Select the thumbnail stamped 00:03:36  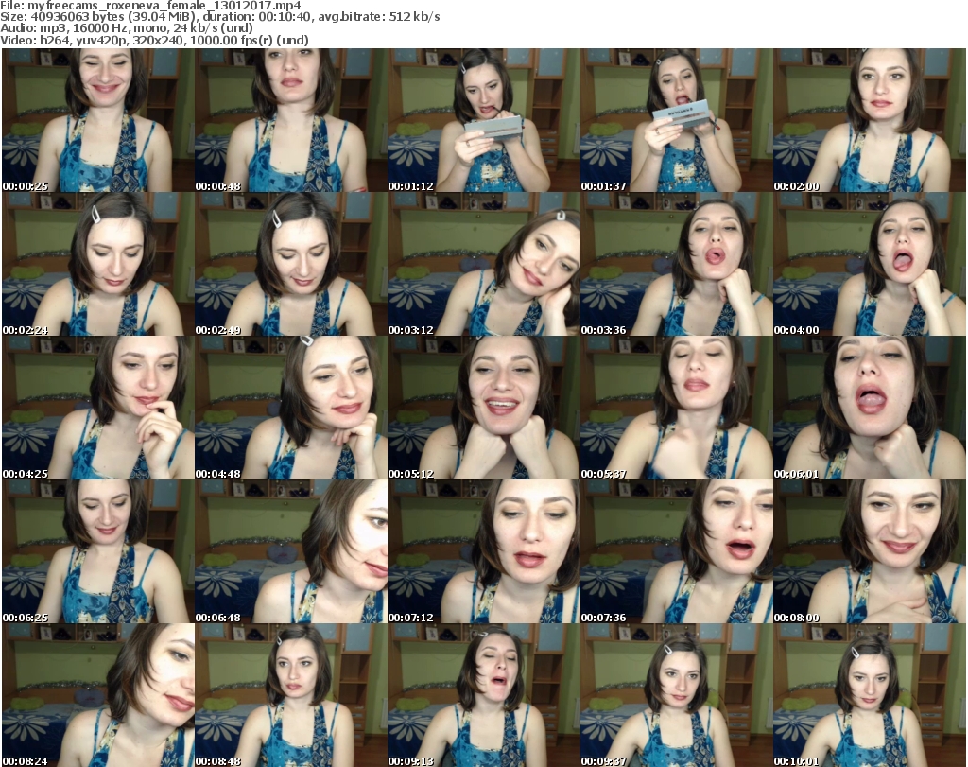click(677, 264)
